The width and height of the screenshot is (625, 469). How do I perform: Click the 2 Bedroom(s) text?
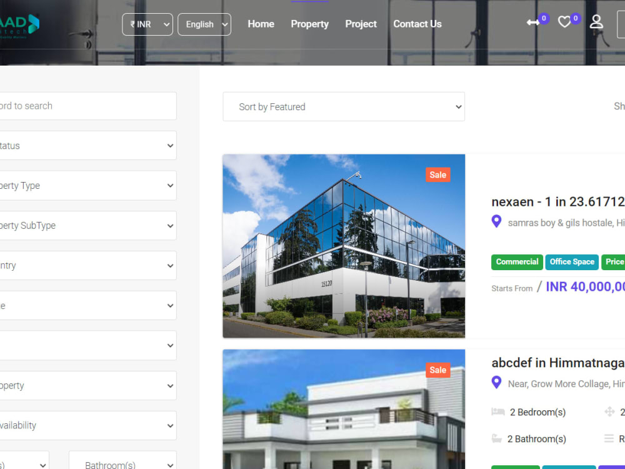click(x=537, y=412)
